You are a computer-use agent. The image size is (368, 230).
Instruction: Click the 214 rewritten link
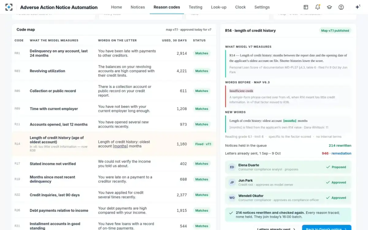coord(340,146)
